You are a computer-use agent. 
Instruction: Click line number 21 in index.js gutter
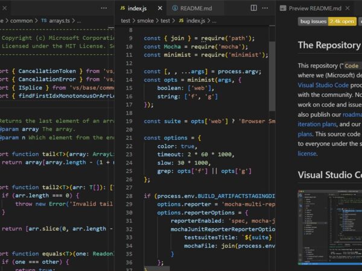tap(129, 138)
